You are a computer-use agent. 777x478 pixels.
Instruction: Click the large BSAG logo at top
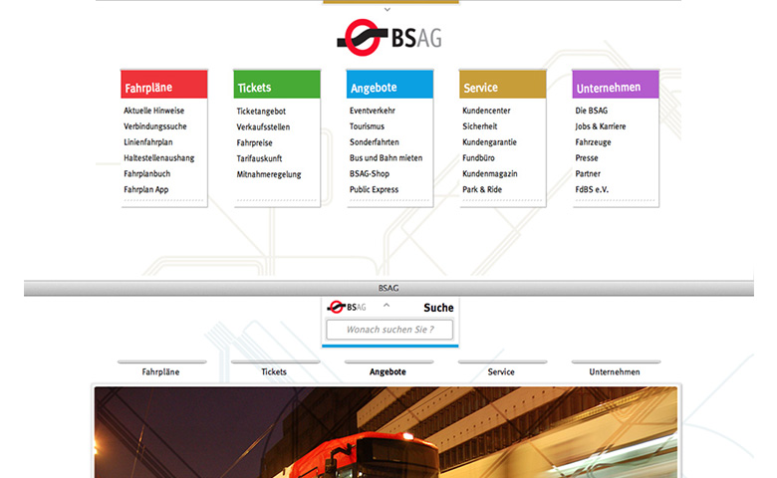(x=389, y=38)
